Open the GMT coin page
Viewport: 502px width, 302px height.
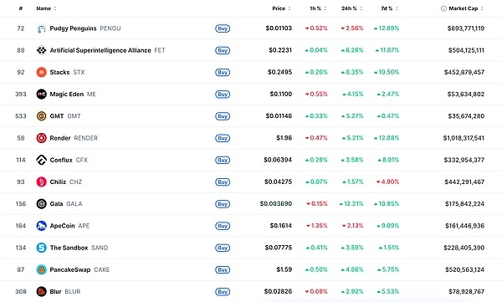pyautogui.click(x=65, y=116)
